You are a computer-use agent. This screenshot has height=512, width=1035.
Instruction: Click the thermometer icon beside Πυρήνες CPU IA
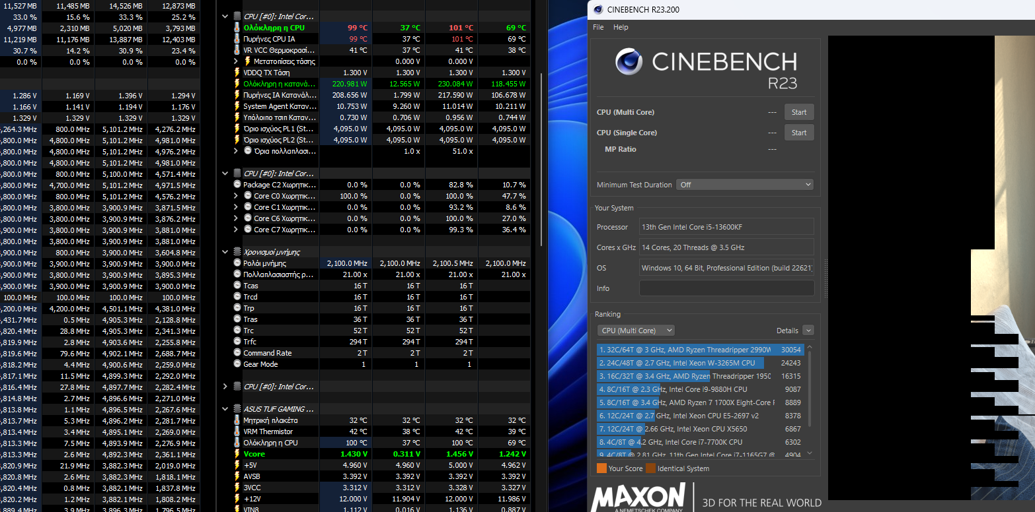point(237,39)
